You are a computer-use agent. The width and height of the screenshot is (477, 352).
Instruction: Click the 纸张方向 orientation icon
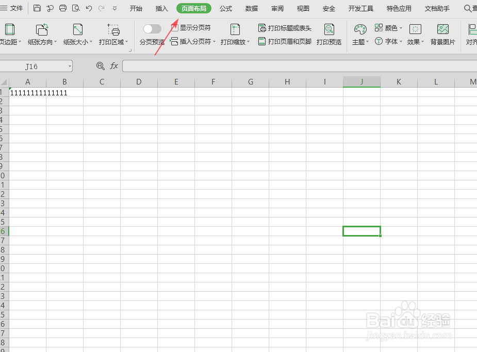click(x=42, y=29)
